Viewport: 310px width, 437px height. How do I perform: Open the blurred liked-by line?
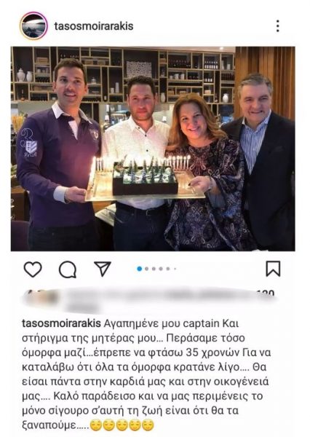point(151,301)
